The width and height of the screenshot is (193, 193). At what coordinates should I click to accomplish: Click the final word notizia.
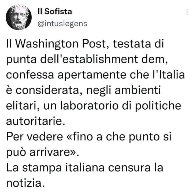point(25,183)
